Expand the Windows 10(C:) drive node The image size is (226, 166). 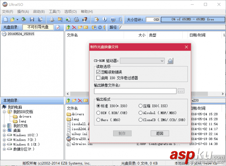pos(4,135)
